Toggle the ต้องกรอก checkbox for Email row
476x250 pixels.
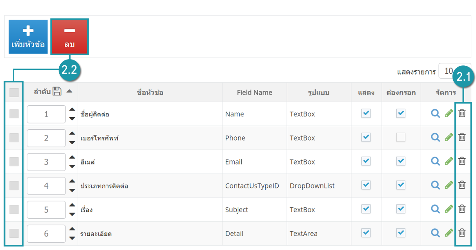click(x=401, y=161)
